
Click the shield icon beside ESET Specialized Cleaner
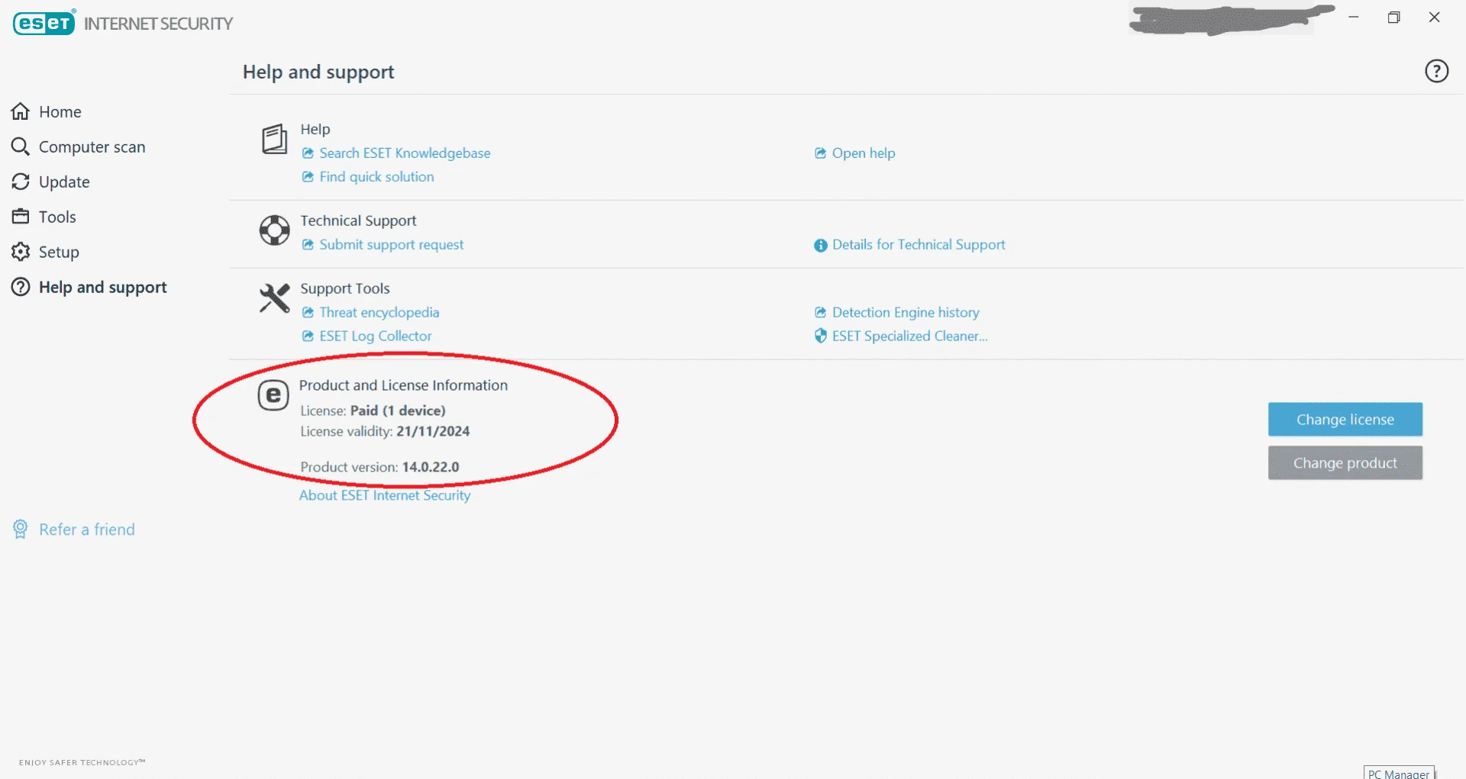[x=821, y=336]
